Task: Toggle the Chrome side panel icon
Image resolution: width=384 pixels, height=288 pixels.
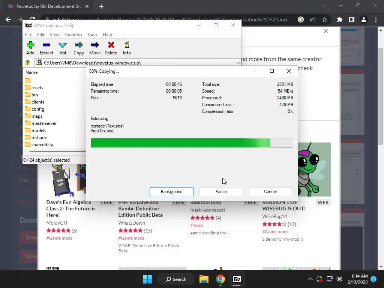Action: click(x=352, y=19)
